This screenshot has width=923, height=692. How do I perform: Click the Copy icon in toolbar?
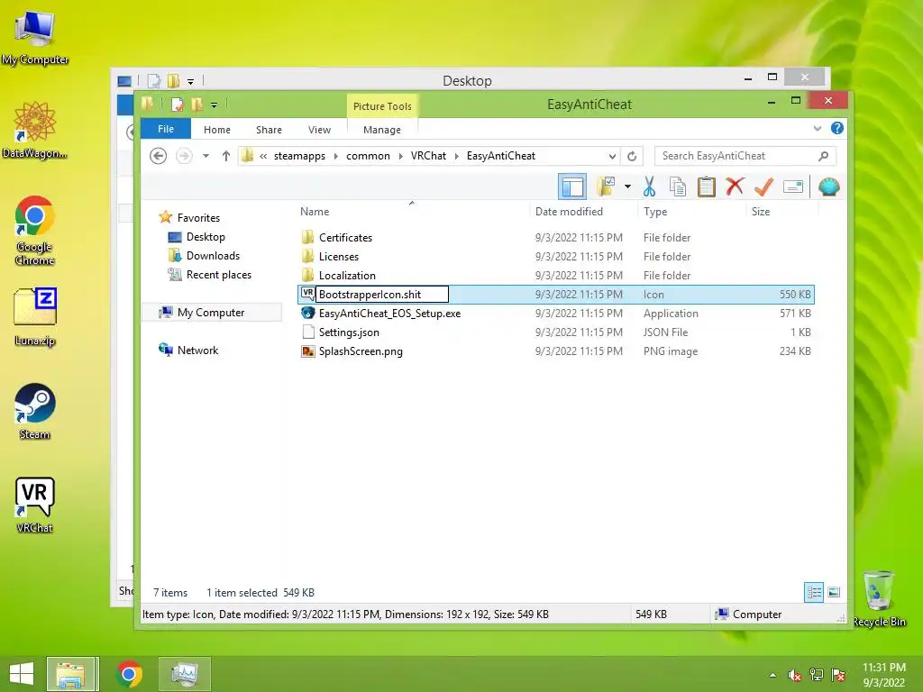click(678, 187)
